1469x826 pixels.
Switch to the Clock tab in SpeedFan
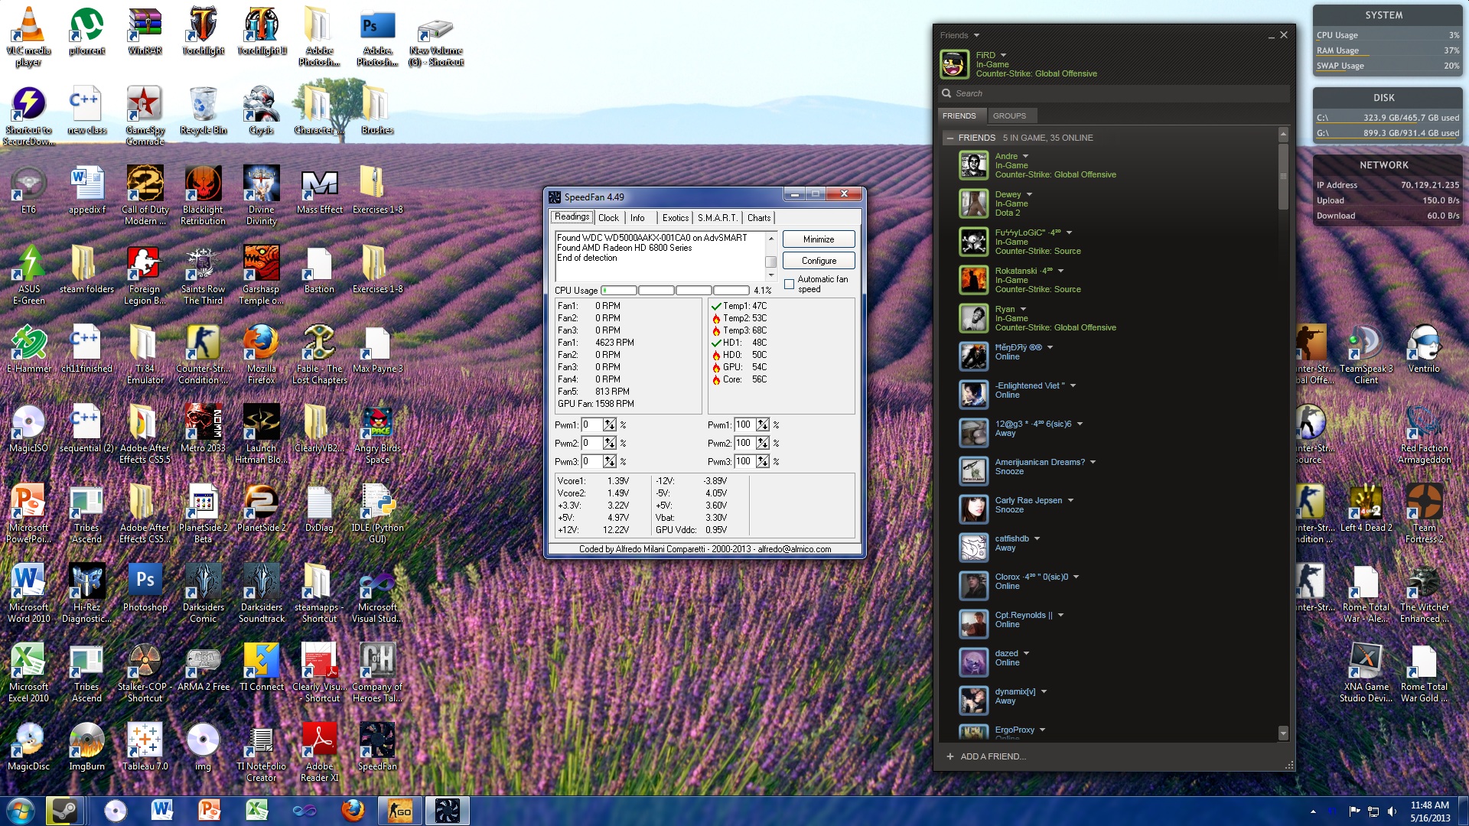(608, 218)
